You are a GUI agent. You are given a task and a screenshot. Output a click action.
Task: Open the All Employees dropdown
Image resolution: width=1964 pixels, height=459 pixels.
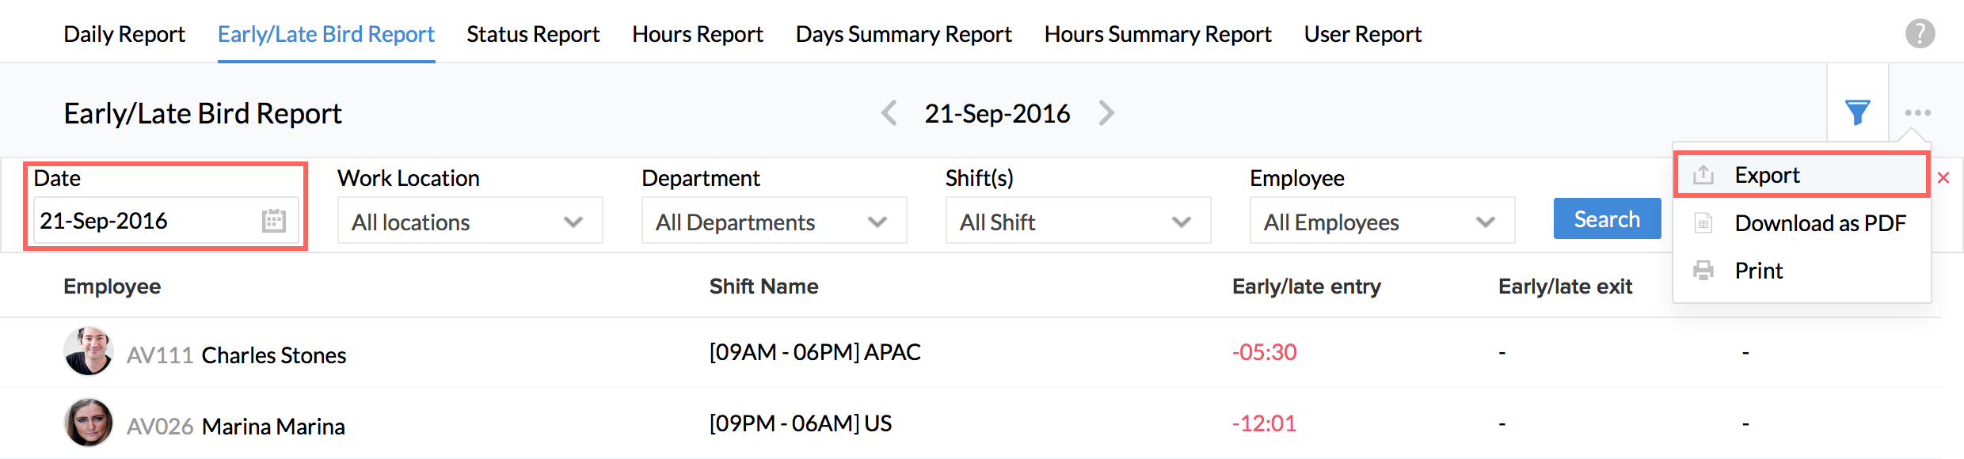pyautogui.click(x=1382, y=222)
